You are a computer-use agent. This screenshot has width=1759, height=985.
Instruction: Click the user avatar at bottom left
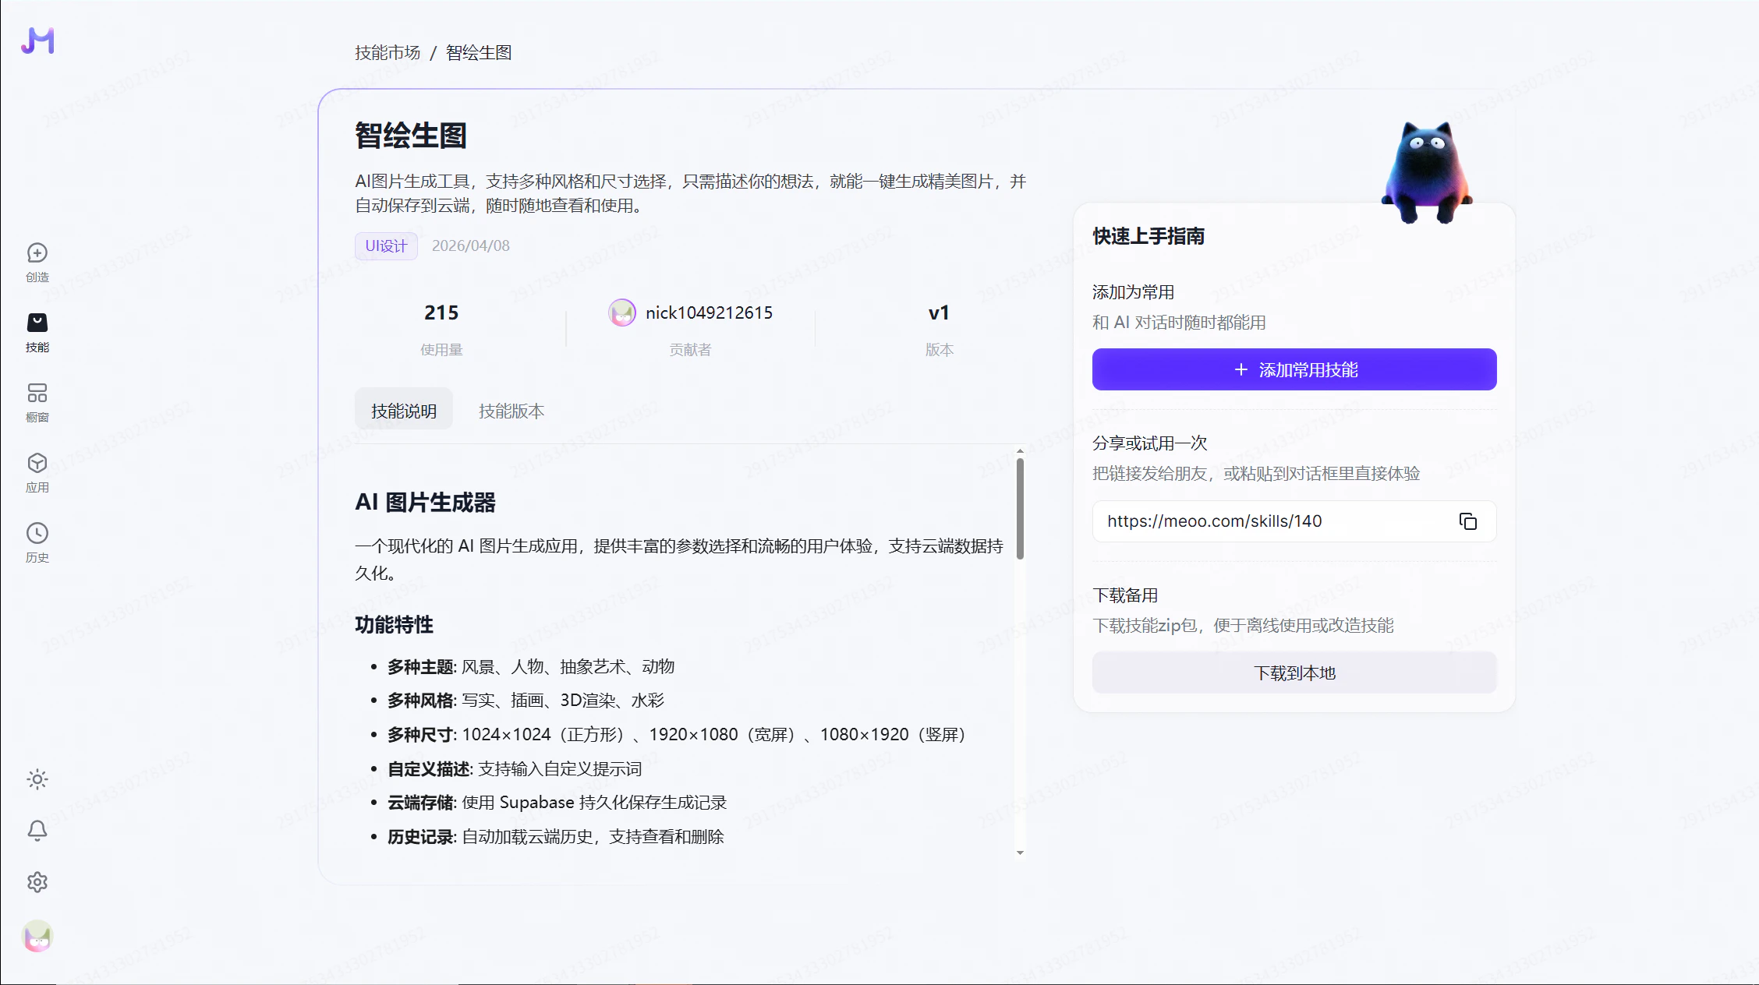[37, 937]
